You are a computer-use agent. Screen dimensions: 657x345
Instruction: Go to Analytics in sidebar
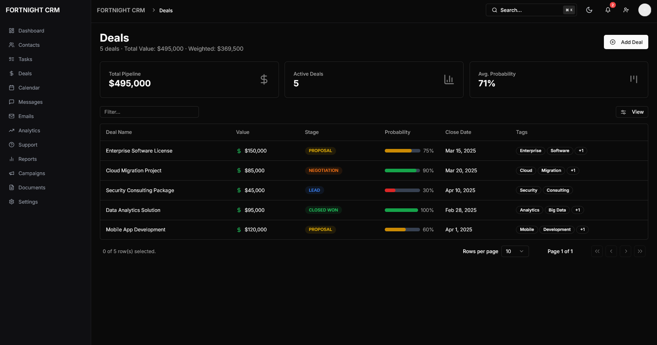45,130
